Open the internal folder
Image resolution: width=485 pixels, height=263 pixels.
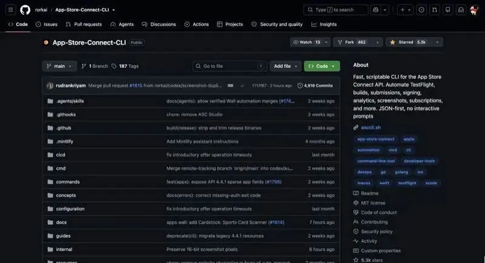tap(64, 249)
